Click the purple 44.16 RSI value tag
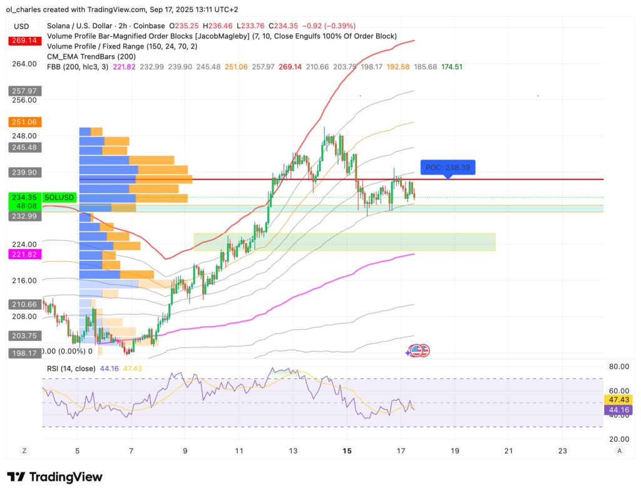The width and height of the screenshot is (641, 495). click(x=620, y=410)
